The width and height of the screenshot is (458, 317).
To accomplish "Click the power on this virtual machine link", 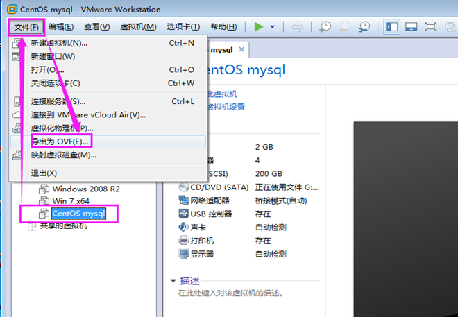I will (222, 94).
